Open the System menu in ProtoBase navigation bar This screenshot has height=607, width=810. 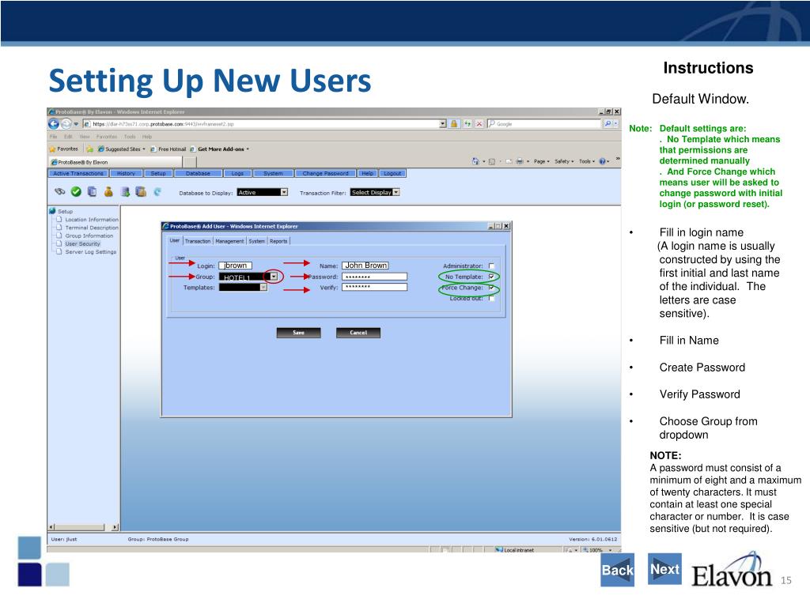(273, 173)
